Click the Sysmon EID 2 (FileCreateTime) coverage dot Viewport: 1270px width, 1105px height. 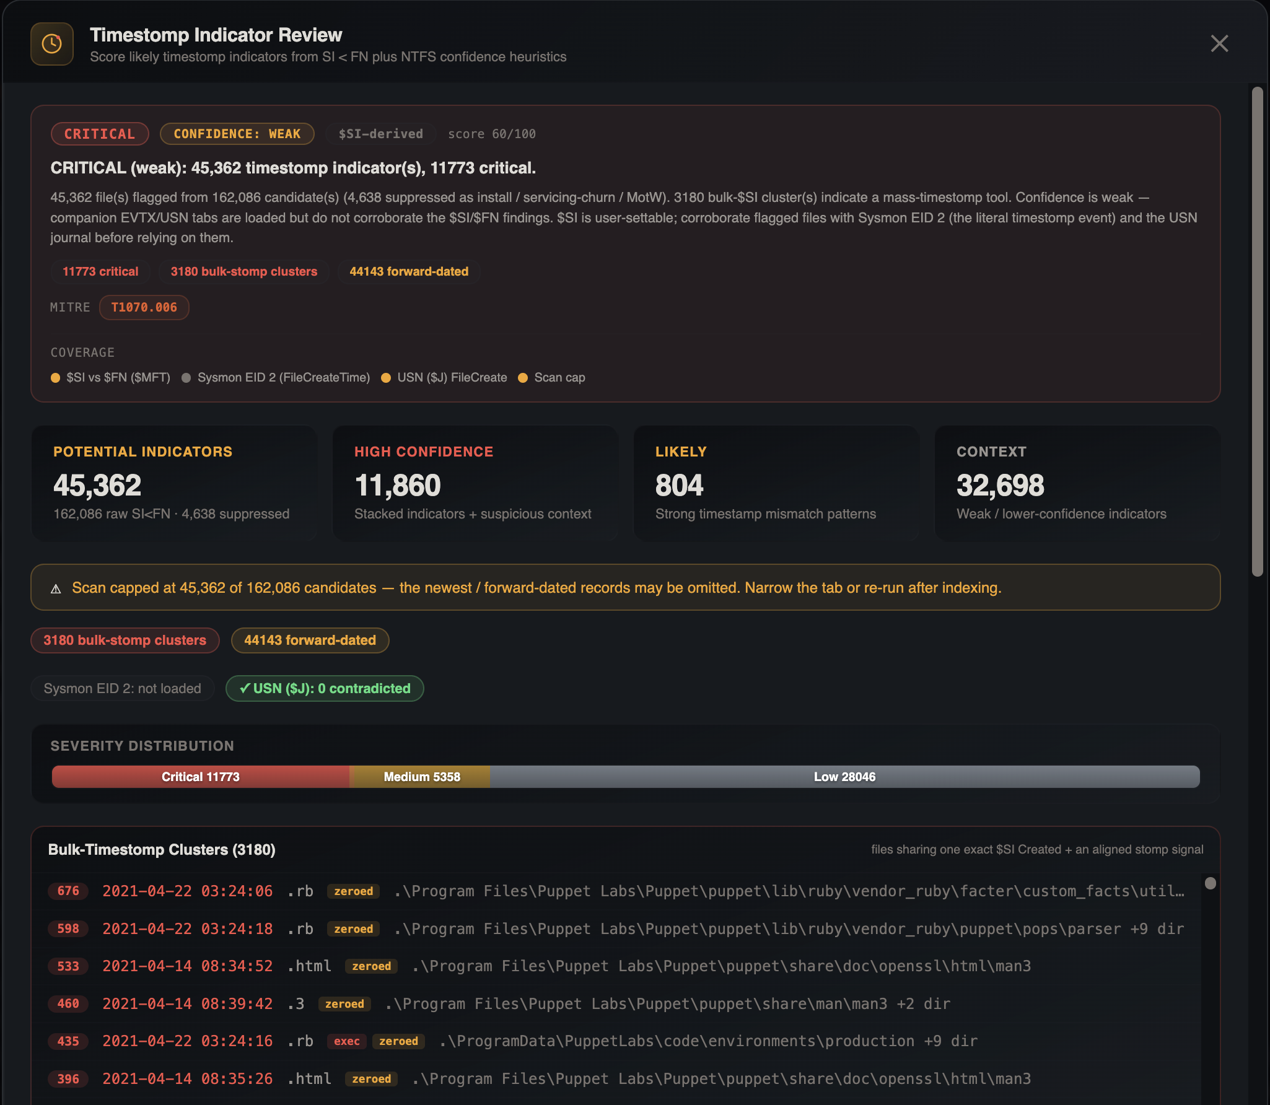[x=186, y=378]
